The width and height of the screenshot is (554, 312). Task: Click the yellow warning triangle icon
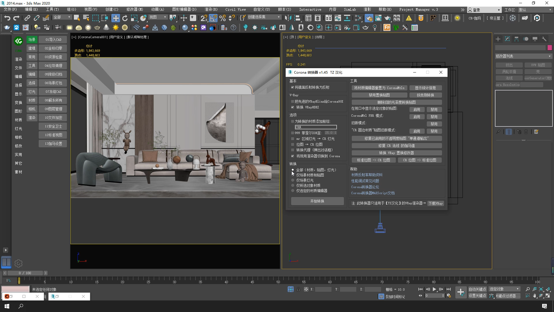tap(409, 18)
